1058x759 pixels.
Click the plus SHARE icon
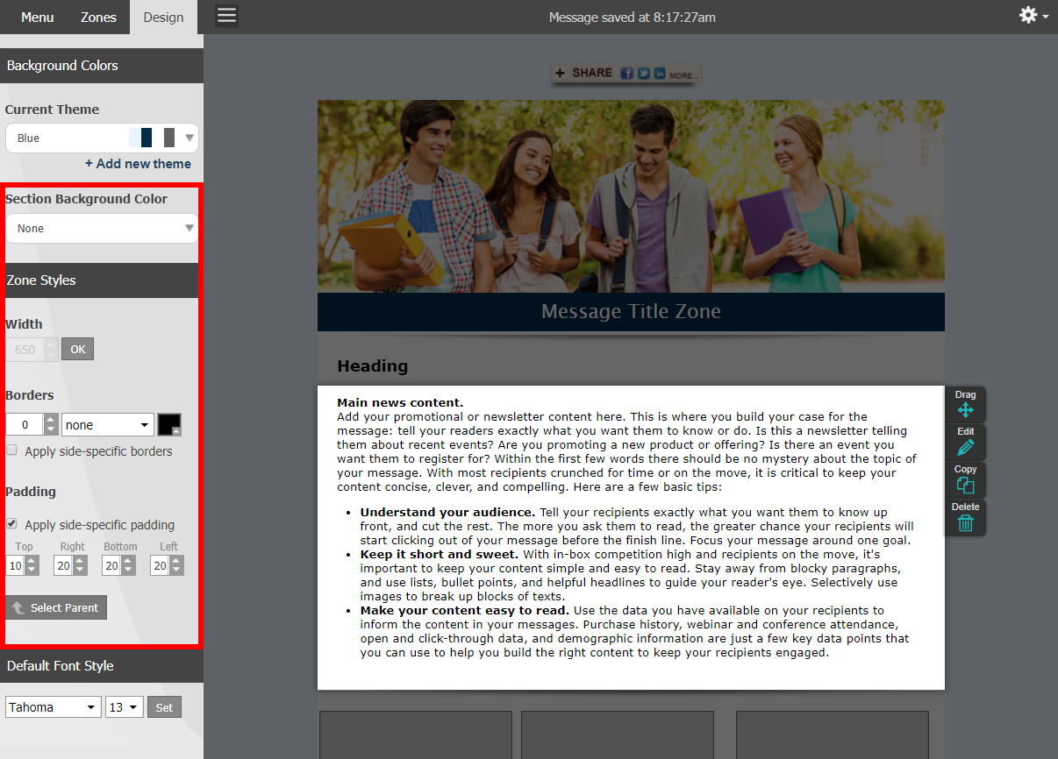click(561, 73)
